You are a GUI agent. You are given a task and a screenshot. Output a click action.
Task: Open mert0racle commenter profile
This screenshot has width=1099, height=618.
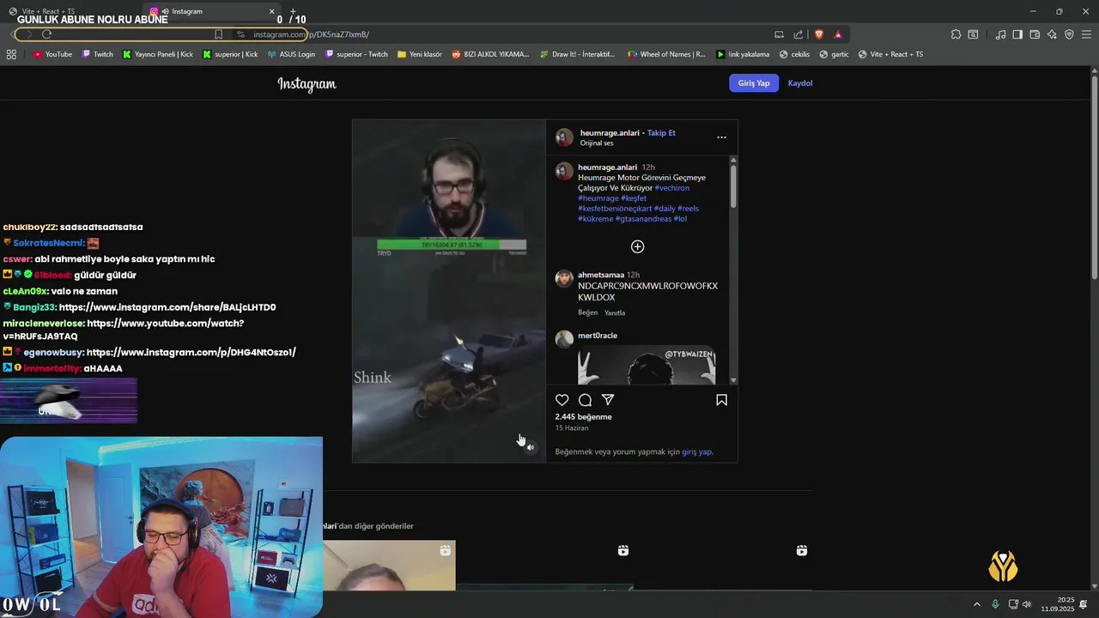(x=598, y=336)
